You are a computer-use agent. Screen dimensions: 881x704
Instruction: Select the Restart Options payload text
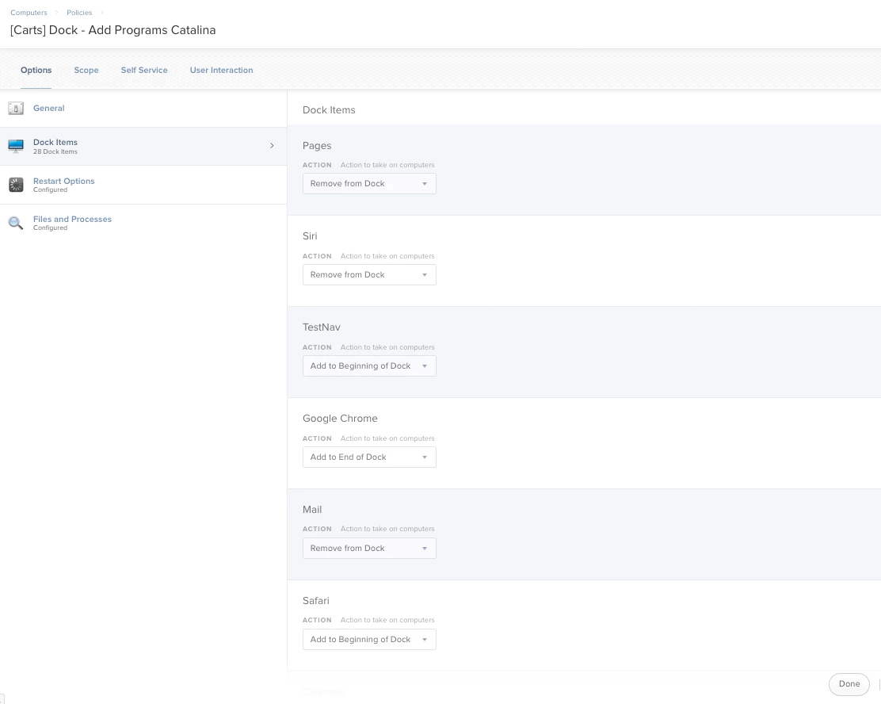point(63,181)
